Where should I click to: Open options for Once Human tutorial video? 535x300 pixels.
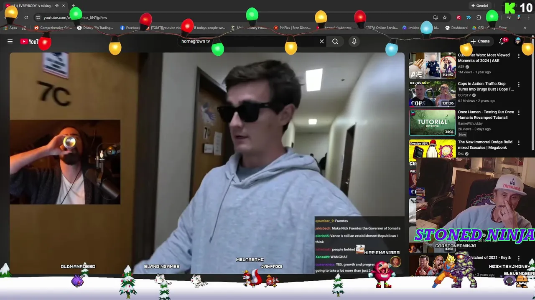click(x=519, y=113)
